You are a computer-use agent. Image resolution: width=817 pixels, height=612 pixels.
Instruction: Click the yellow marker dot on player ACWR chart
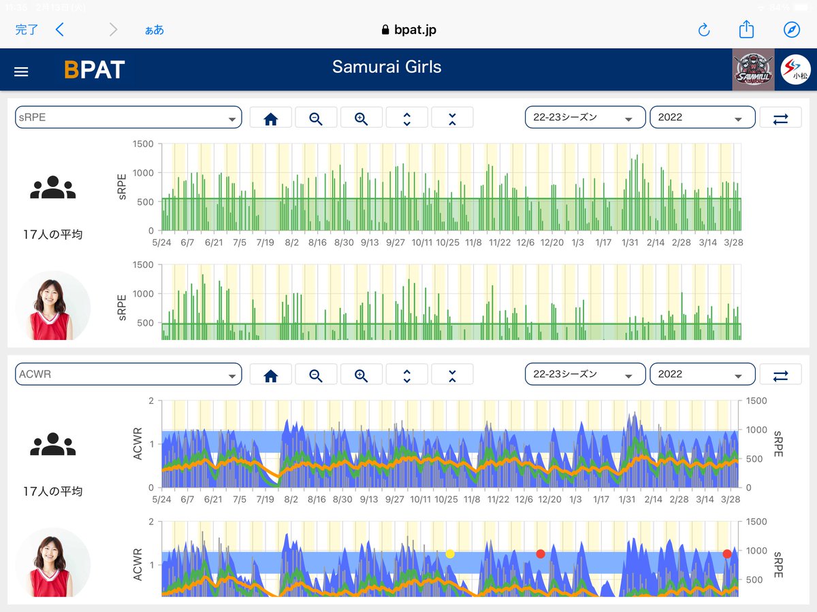(x=450, y=554)
